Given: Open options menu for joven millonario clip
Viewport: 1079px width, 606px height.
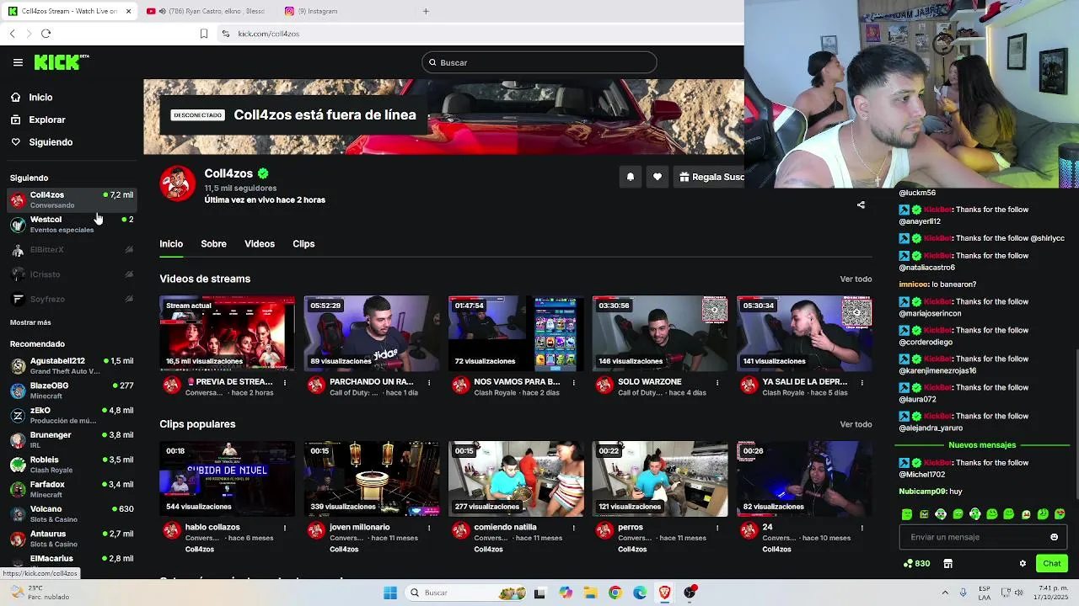Looking at the screenshot, I should point(429,528).
